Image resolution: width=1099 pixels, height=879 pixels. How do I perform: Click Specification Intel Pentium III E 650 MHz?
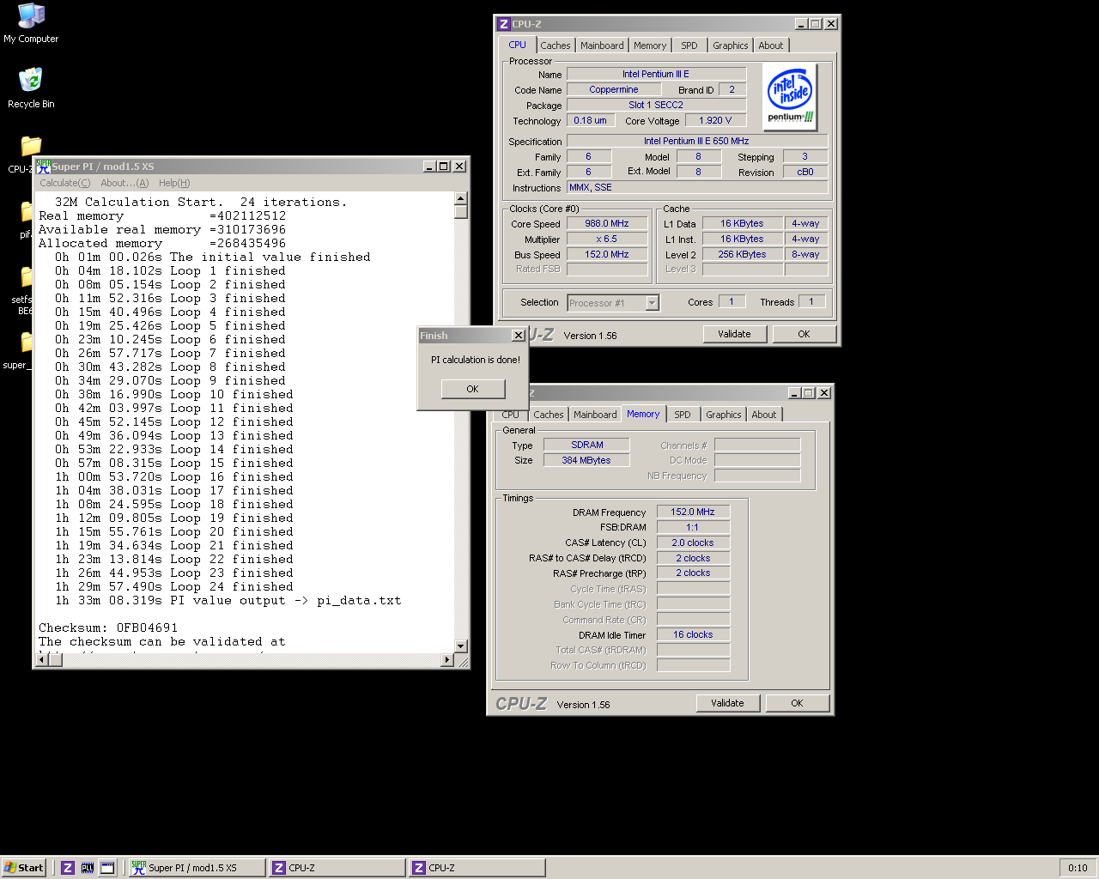pos(696,141)
